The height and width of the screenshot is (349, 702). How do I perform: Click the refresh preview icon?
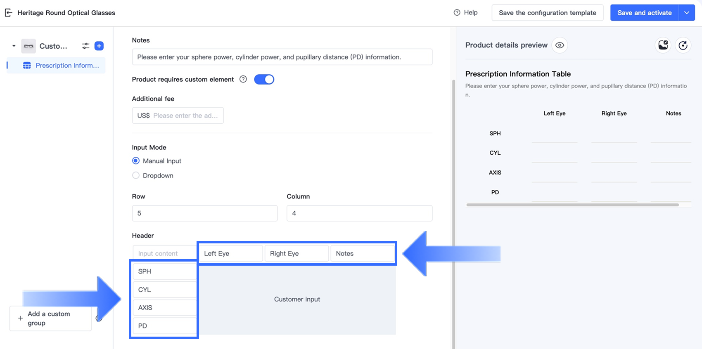pyautogui.click(x=683, y=45)
